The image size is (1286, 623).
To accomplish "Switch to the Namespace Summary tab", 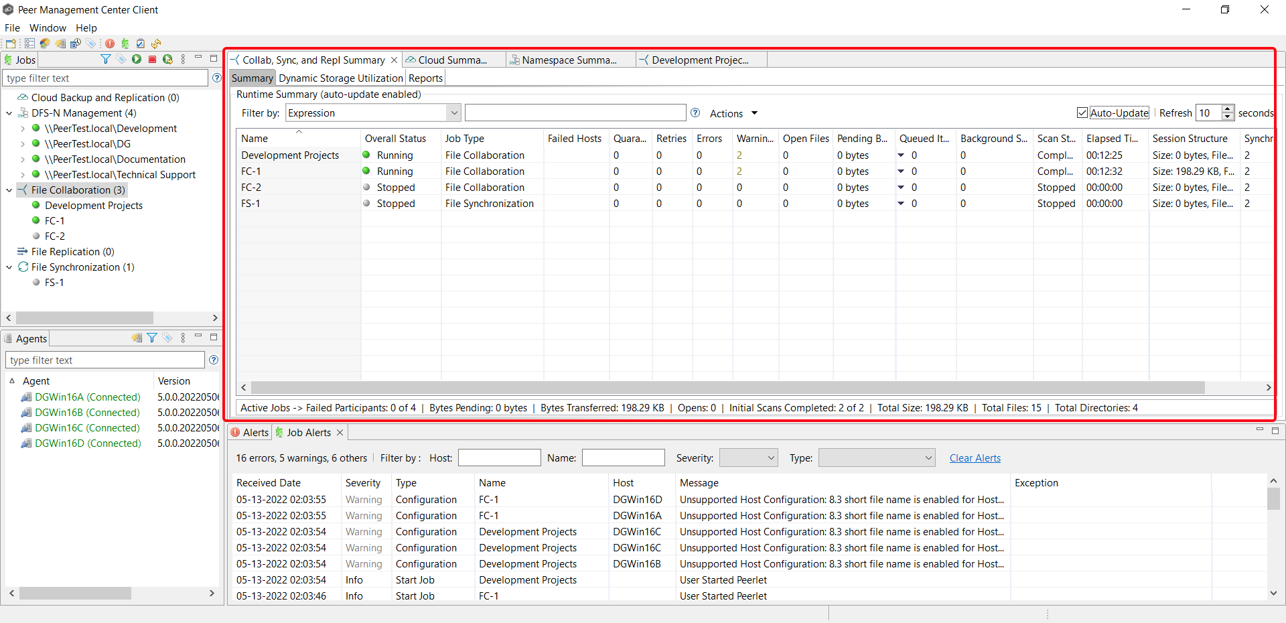I will point(569,60).
